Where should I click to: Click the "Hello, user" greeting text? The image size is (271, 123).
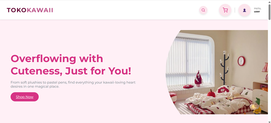257,10
